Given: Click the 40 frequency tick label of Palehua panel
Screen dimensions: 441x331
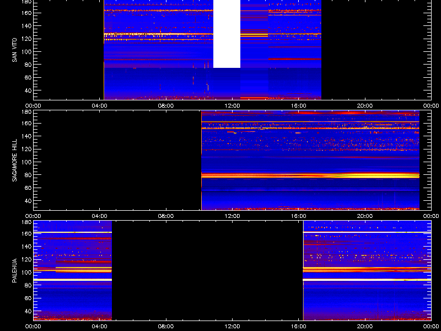Looking at the screenshot, I should pos(28,311).
